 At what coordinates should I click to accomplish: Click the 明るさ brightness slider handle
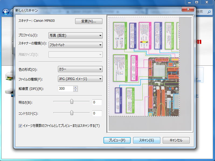click(72, 101)
